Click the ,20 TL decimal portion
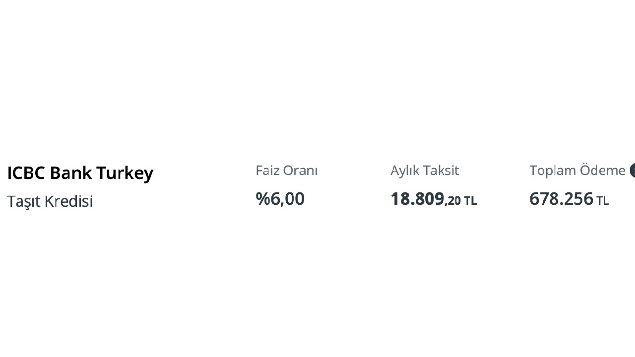 point(461,201)
